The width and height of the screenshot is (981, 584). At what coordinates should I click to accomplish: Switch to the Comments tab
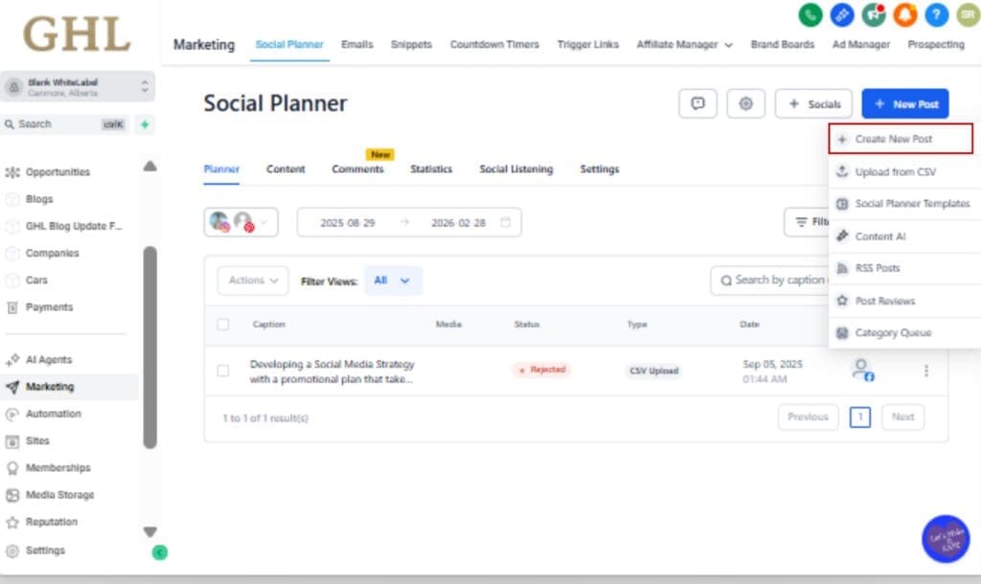click(x=358, y=168)
